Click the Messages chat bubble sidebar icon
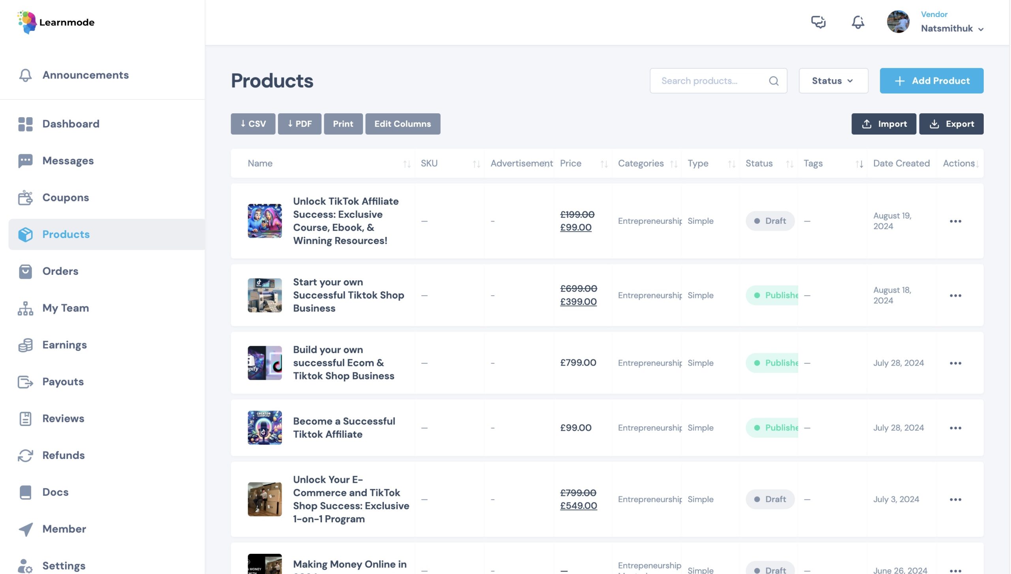This screenshot has width=1011, height=574. 25,161
